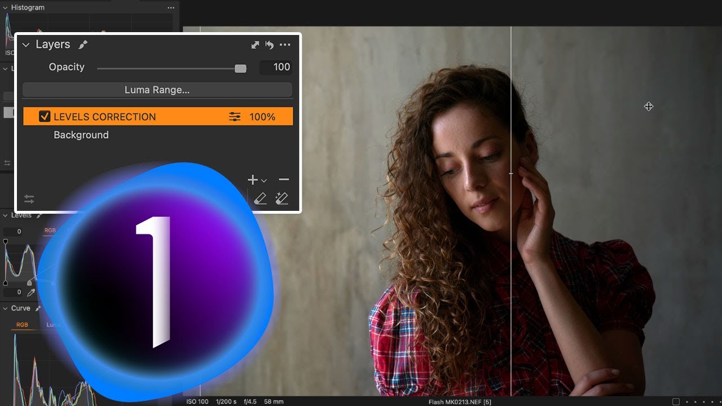Viewport: 722px width, 406px height.
Task: Toggle the color tag square in status bar
Action: point(676,402)
